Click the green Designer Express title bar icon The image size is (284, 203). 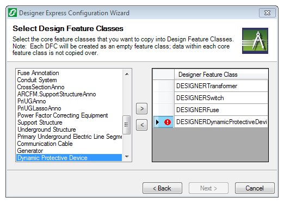(13, 13)
